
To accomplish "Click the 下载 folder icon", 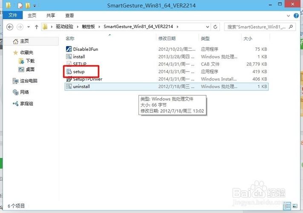I will click(21, 61).
